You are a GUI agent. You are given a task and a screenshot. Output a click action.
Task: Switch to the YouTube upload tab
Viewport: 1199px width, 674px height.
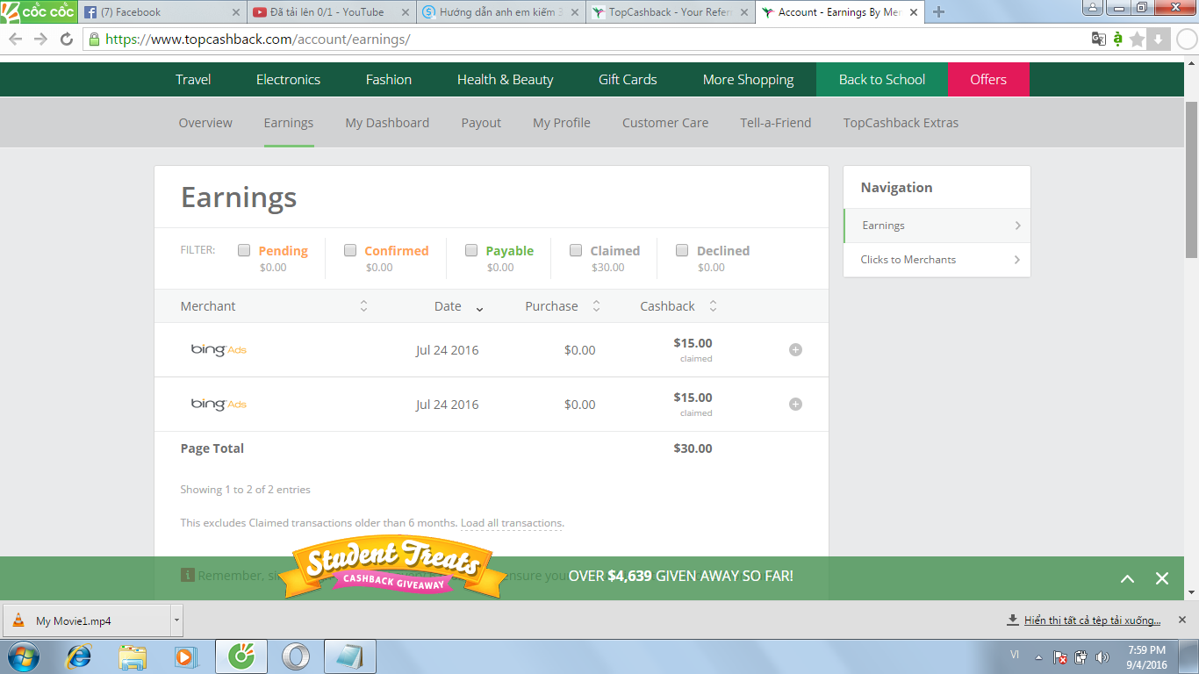(332, 12)
